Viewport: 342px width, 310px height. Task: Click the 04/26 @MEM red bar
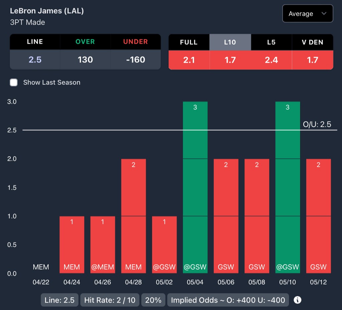tap(103, 245)
